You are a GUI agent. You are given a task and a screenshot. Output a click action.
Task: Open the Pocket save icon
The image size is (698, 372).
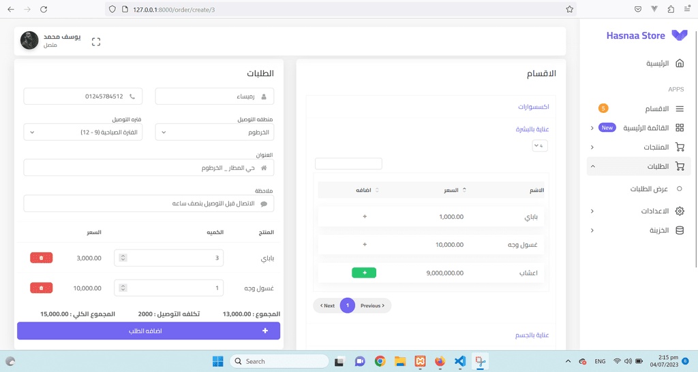[x=638, y=10]
